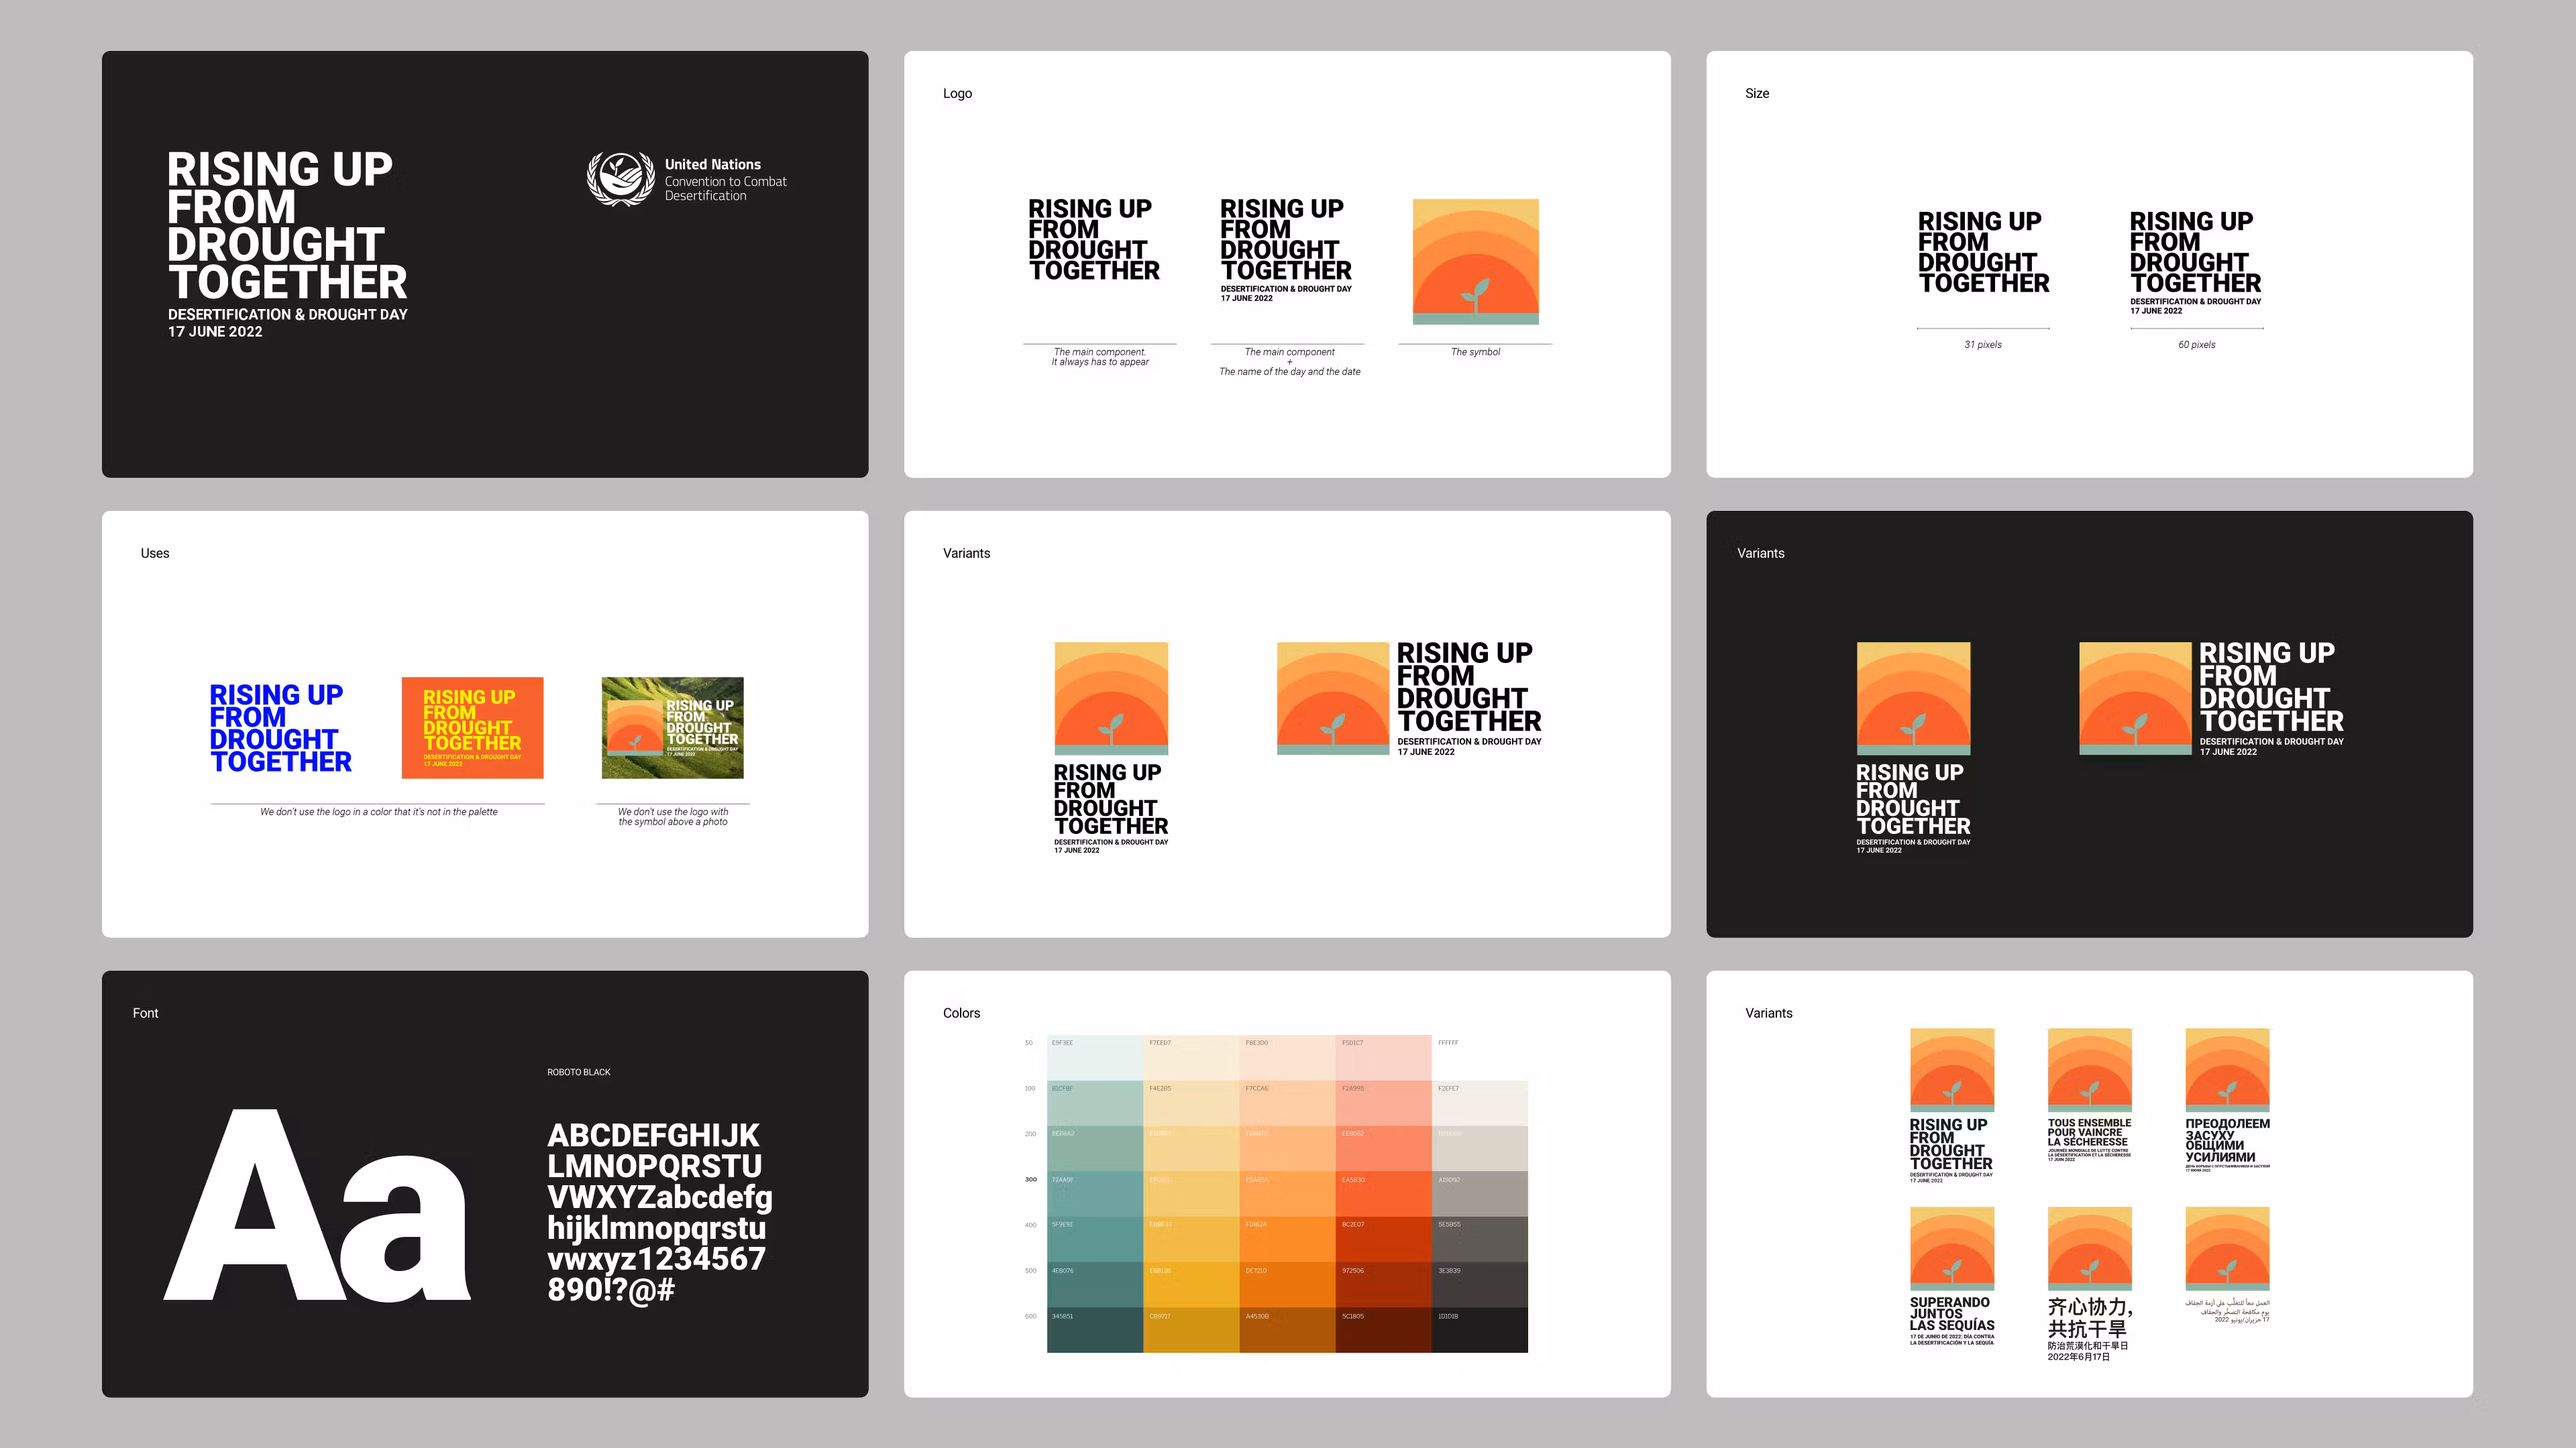Screen dimensions: 2576x1448
Task: Pick the A19D92 warm grey swatch
Action: pos(1480,1194)
